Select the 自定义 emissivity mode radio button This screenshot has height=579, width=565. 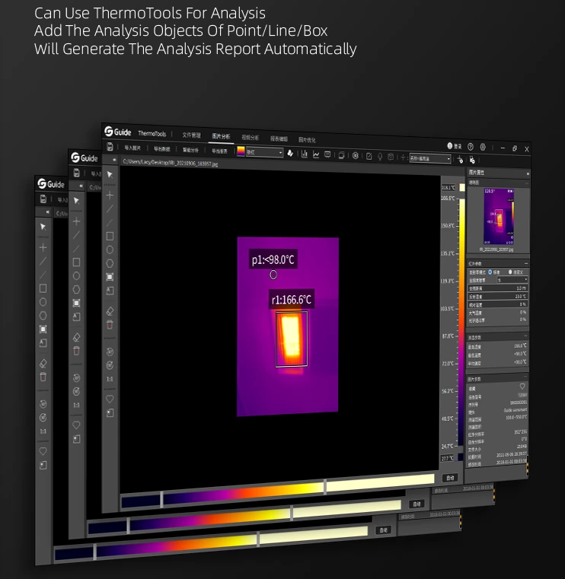[510, 272]
